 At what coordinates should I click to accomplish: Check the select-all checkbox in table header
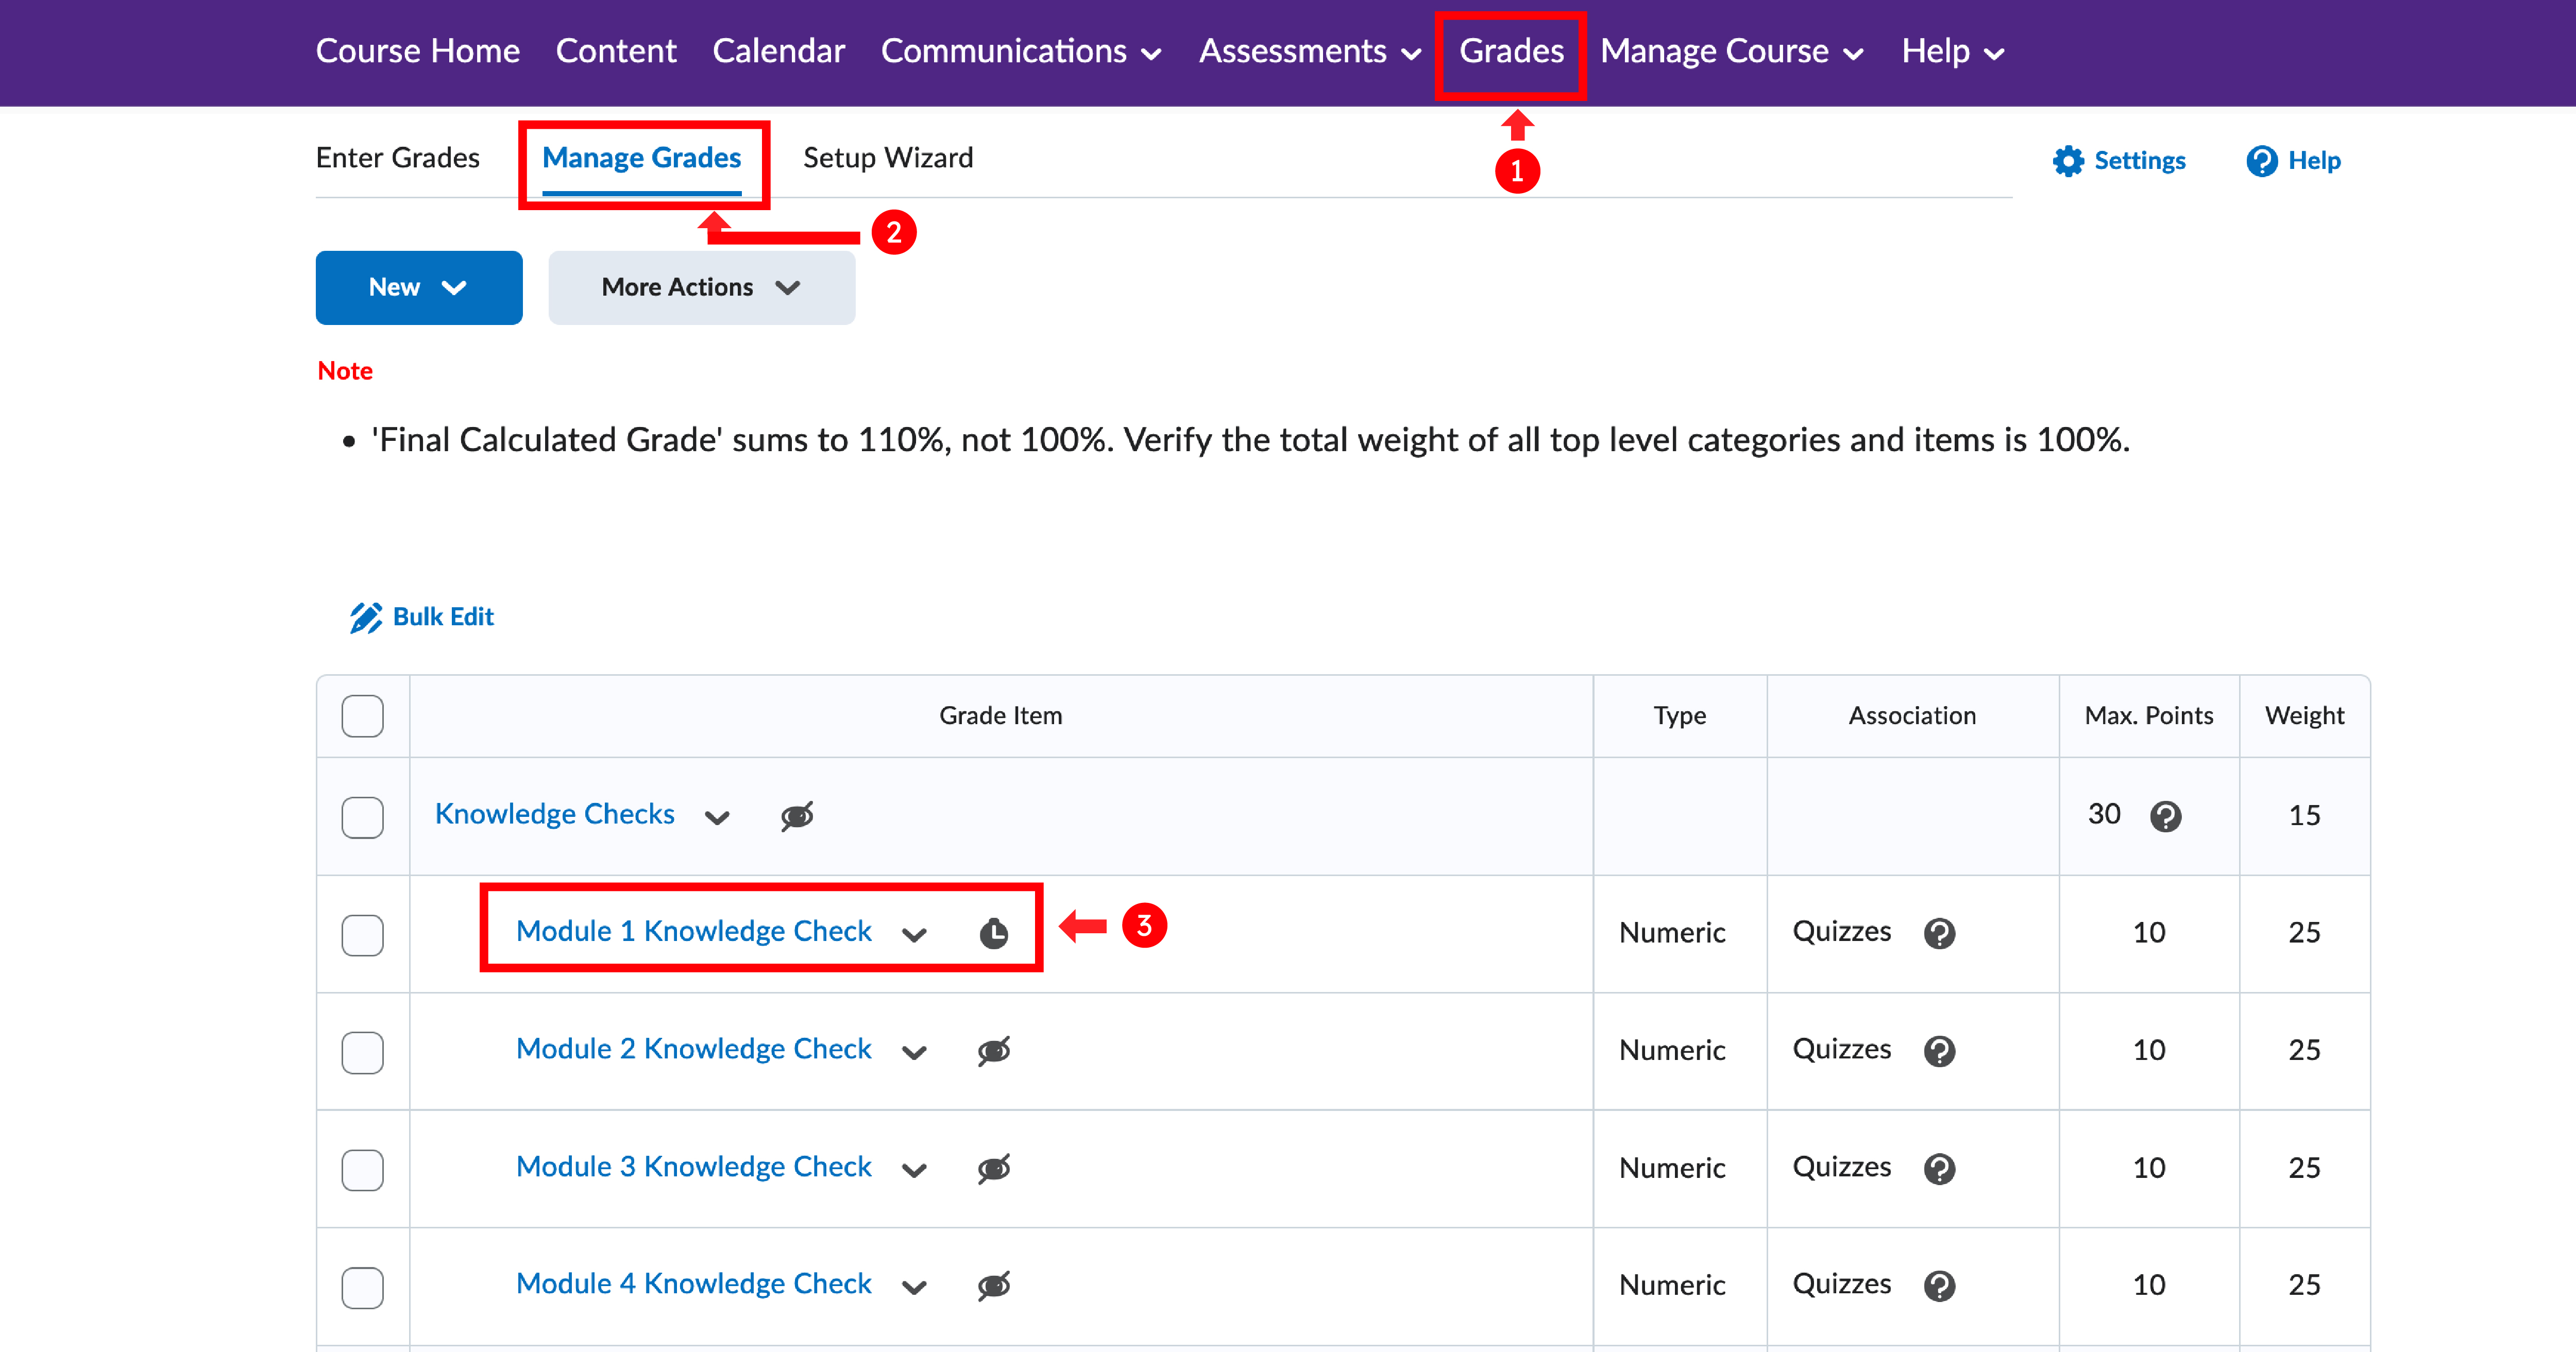(x=362, y=716)
